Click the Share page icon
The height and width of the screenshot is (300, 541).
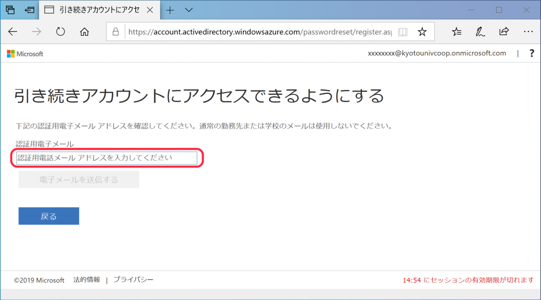click(x=504, y=32)
